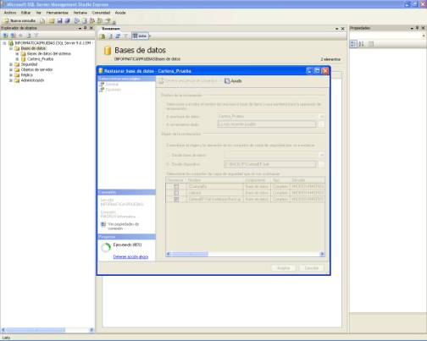Expand the Seguridad tree node
Screen dimensions: 427x341
(x=11, y=64)
